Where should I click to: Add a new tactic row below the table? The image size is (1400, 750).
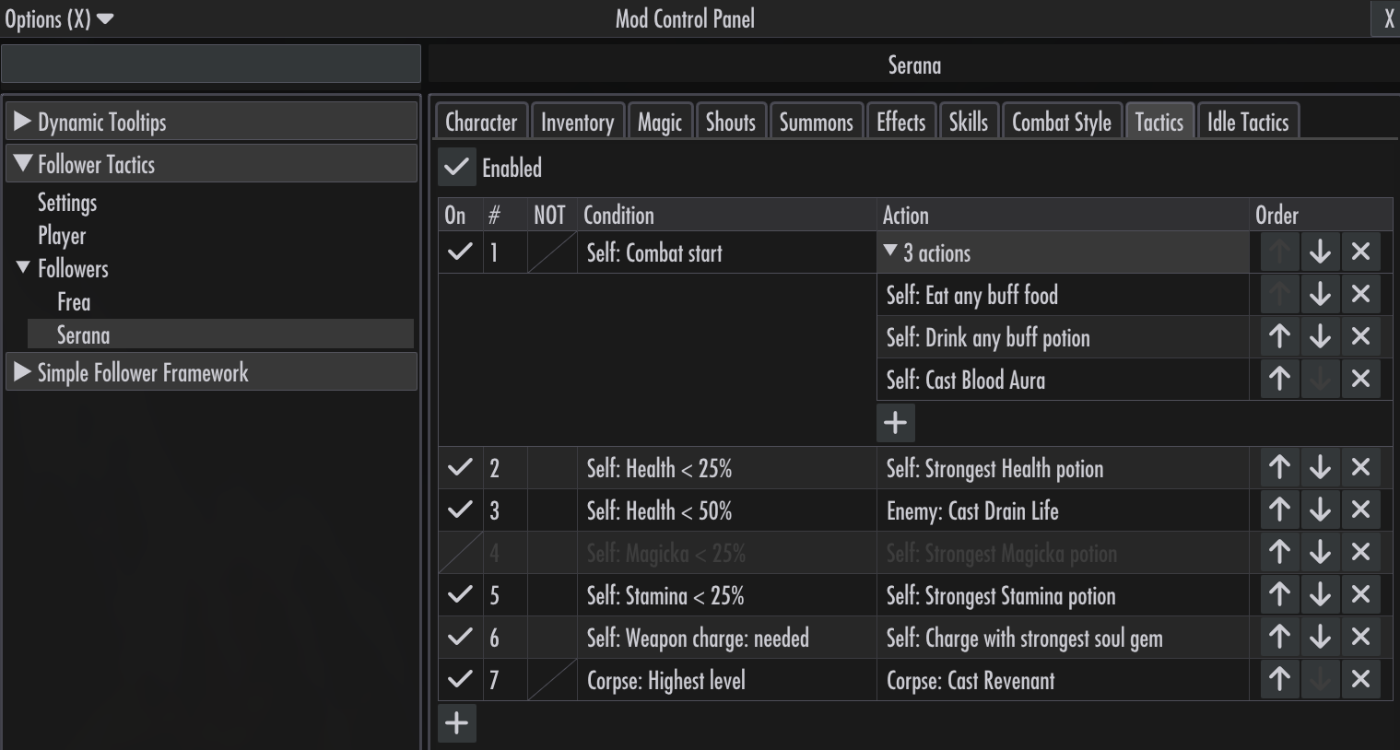tap(457, 722)
